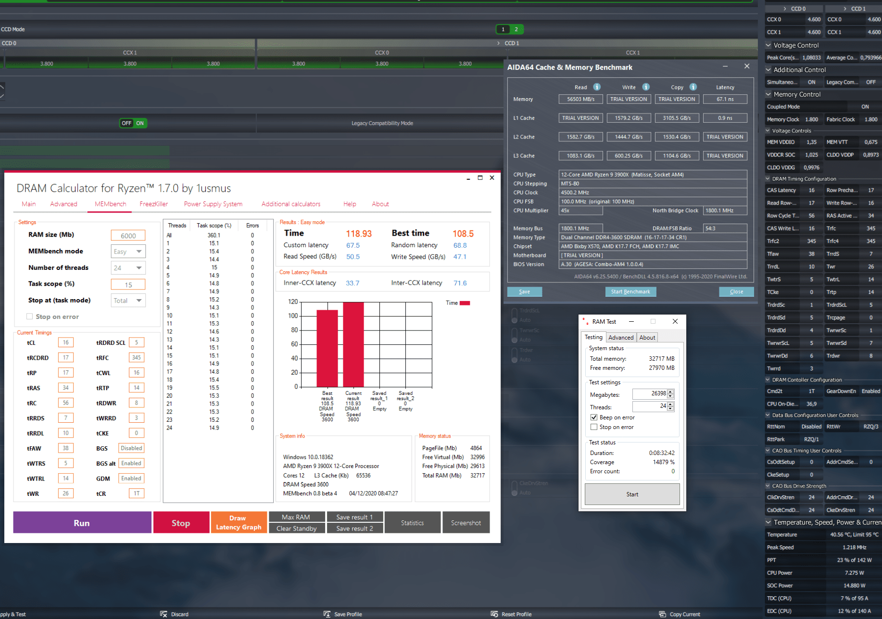Click the Task scope (%) input field
This screenshot has height=619, width=882.
pos(128,285)
